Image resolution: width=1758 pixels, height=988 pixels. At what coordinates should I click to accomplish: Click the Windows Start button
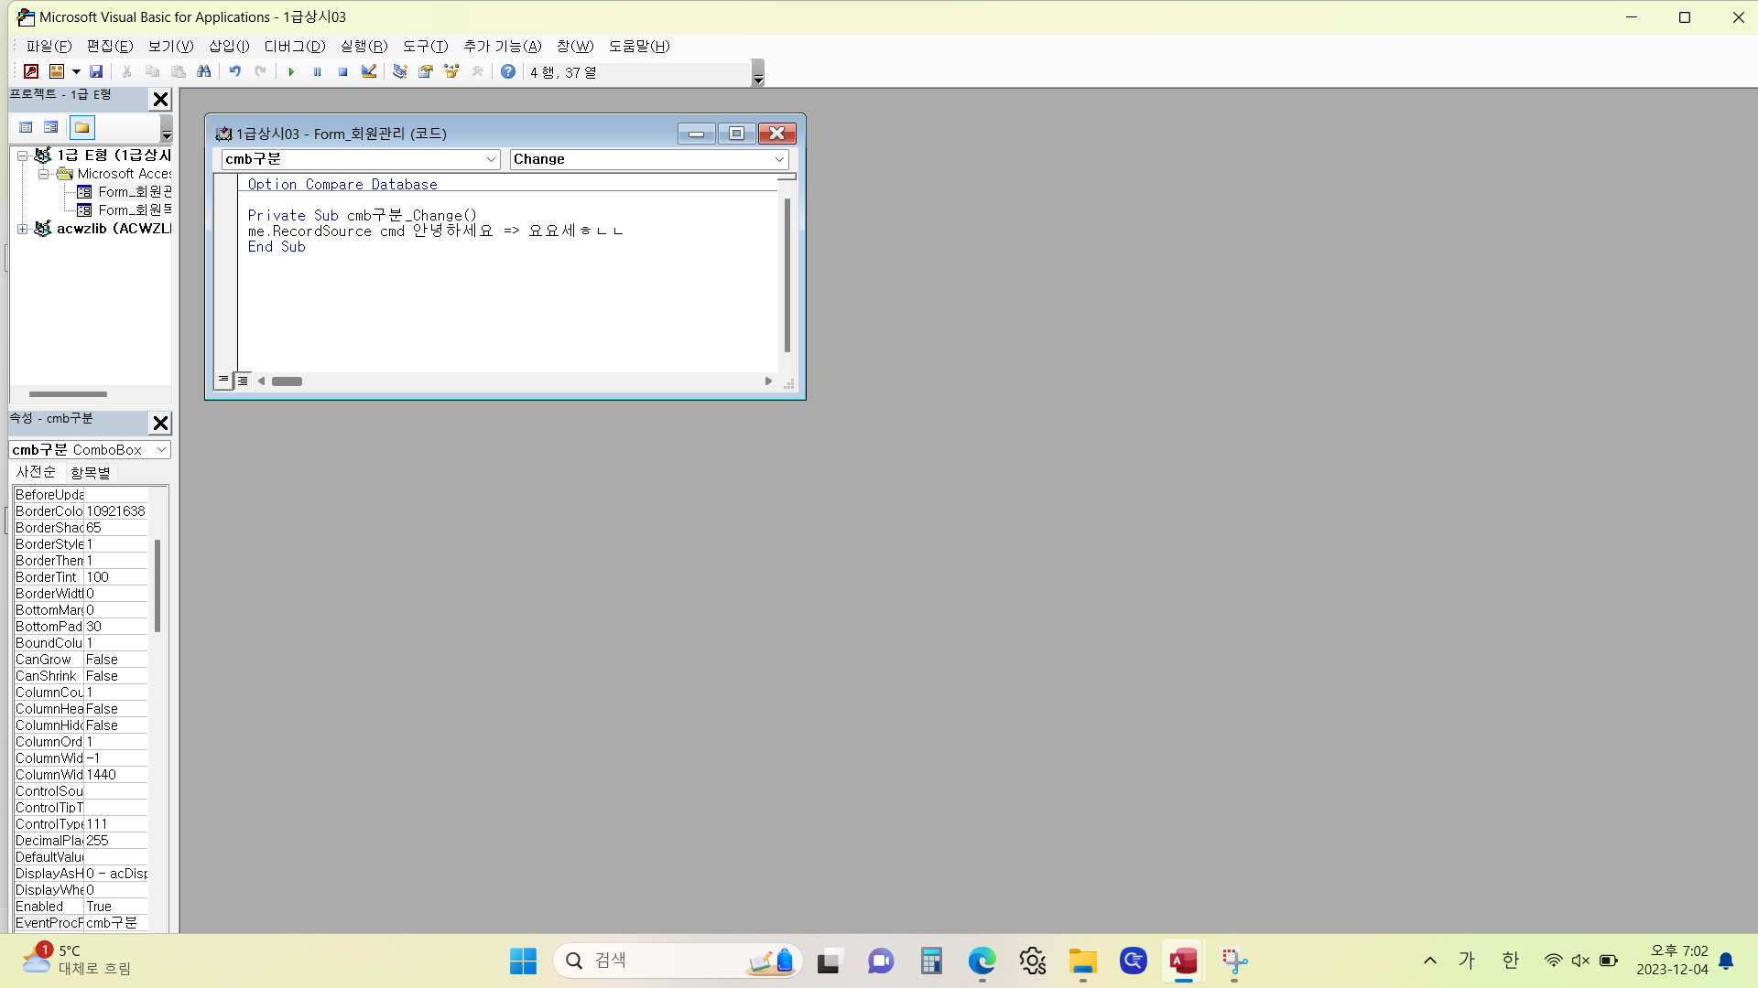pyautogui.click(x=523, y=961)
